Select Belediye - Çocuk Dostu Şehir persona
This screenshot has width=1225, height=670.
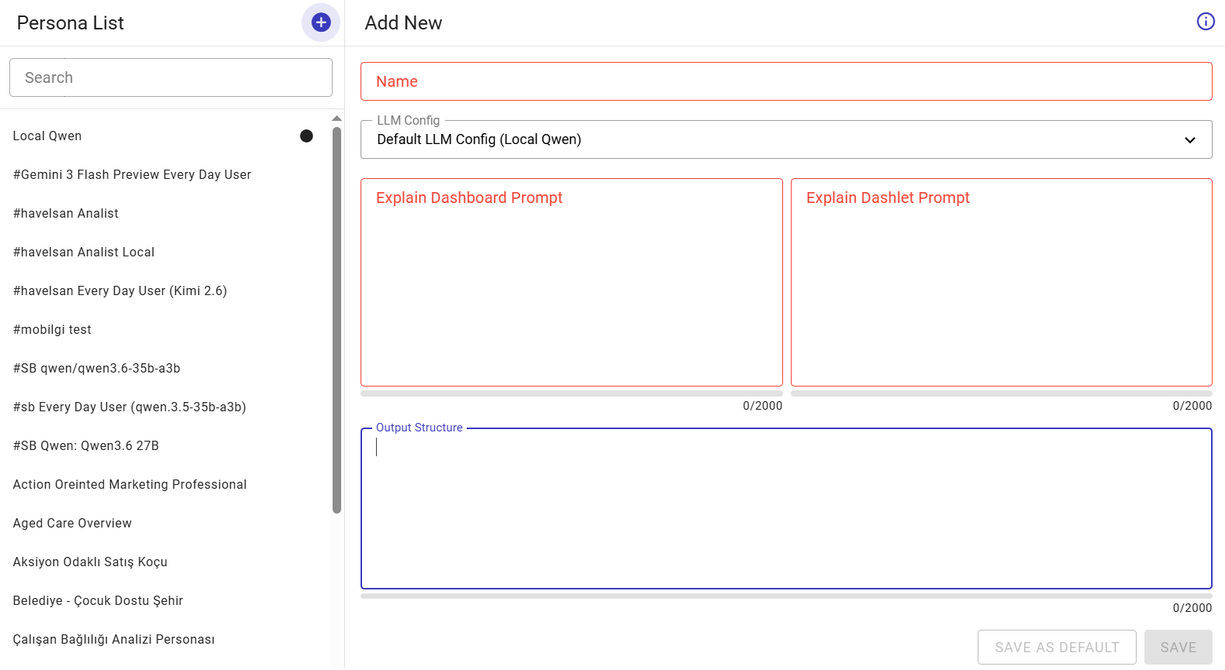coord(164,601)
